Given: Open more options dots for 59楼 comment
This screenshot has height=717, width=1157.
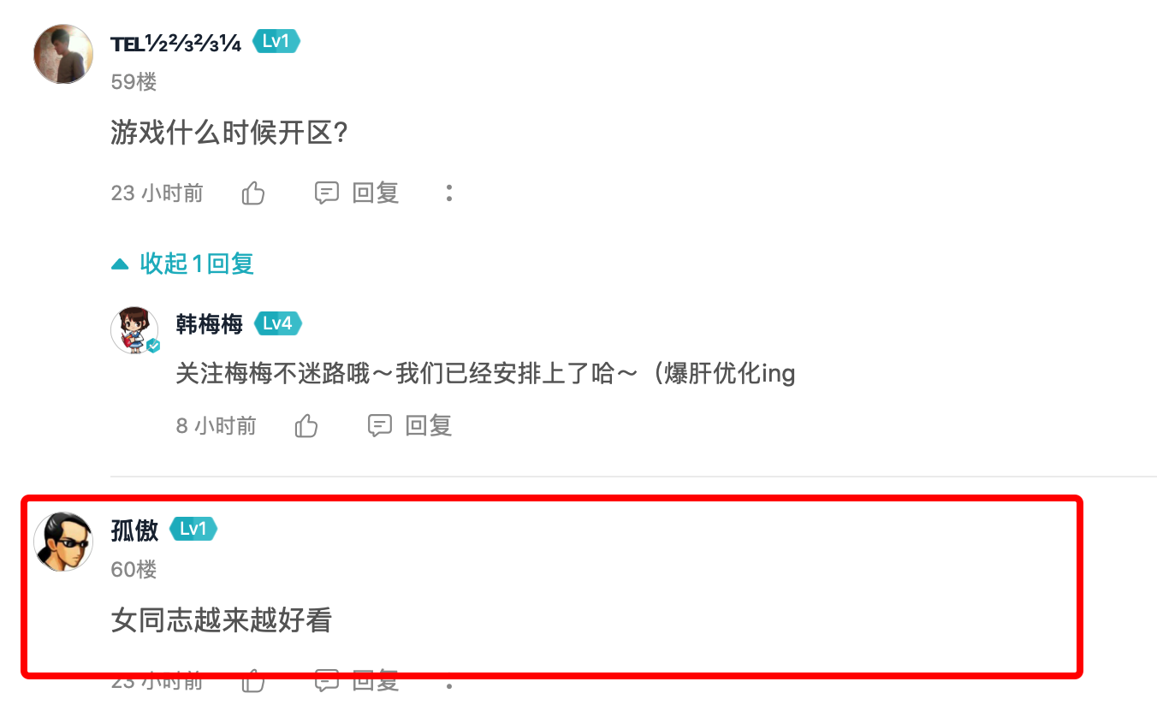Looking at the screenshot, I should [x=448, y=193].
